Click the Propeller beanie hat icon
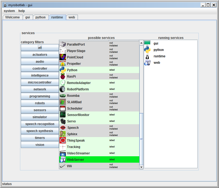Screen dimensions: 219x188 tap(63, 63)
